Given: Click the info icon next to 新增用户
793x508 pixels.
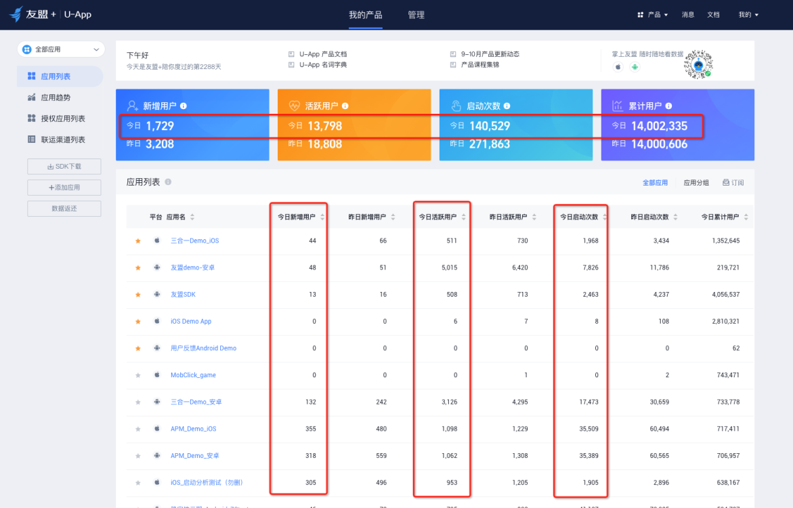Looking at the screenshot, I should click(x=184, y=106).
